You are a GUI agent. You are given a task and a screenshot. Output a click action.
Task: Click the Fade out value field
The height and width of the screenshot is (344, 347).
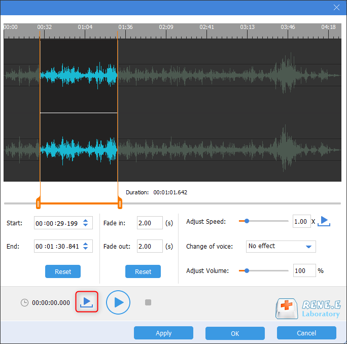(x=150, y=246)
